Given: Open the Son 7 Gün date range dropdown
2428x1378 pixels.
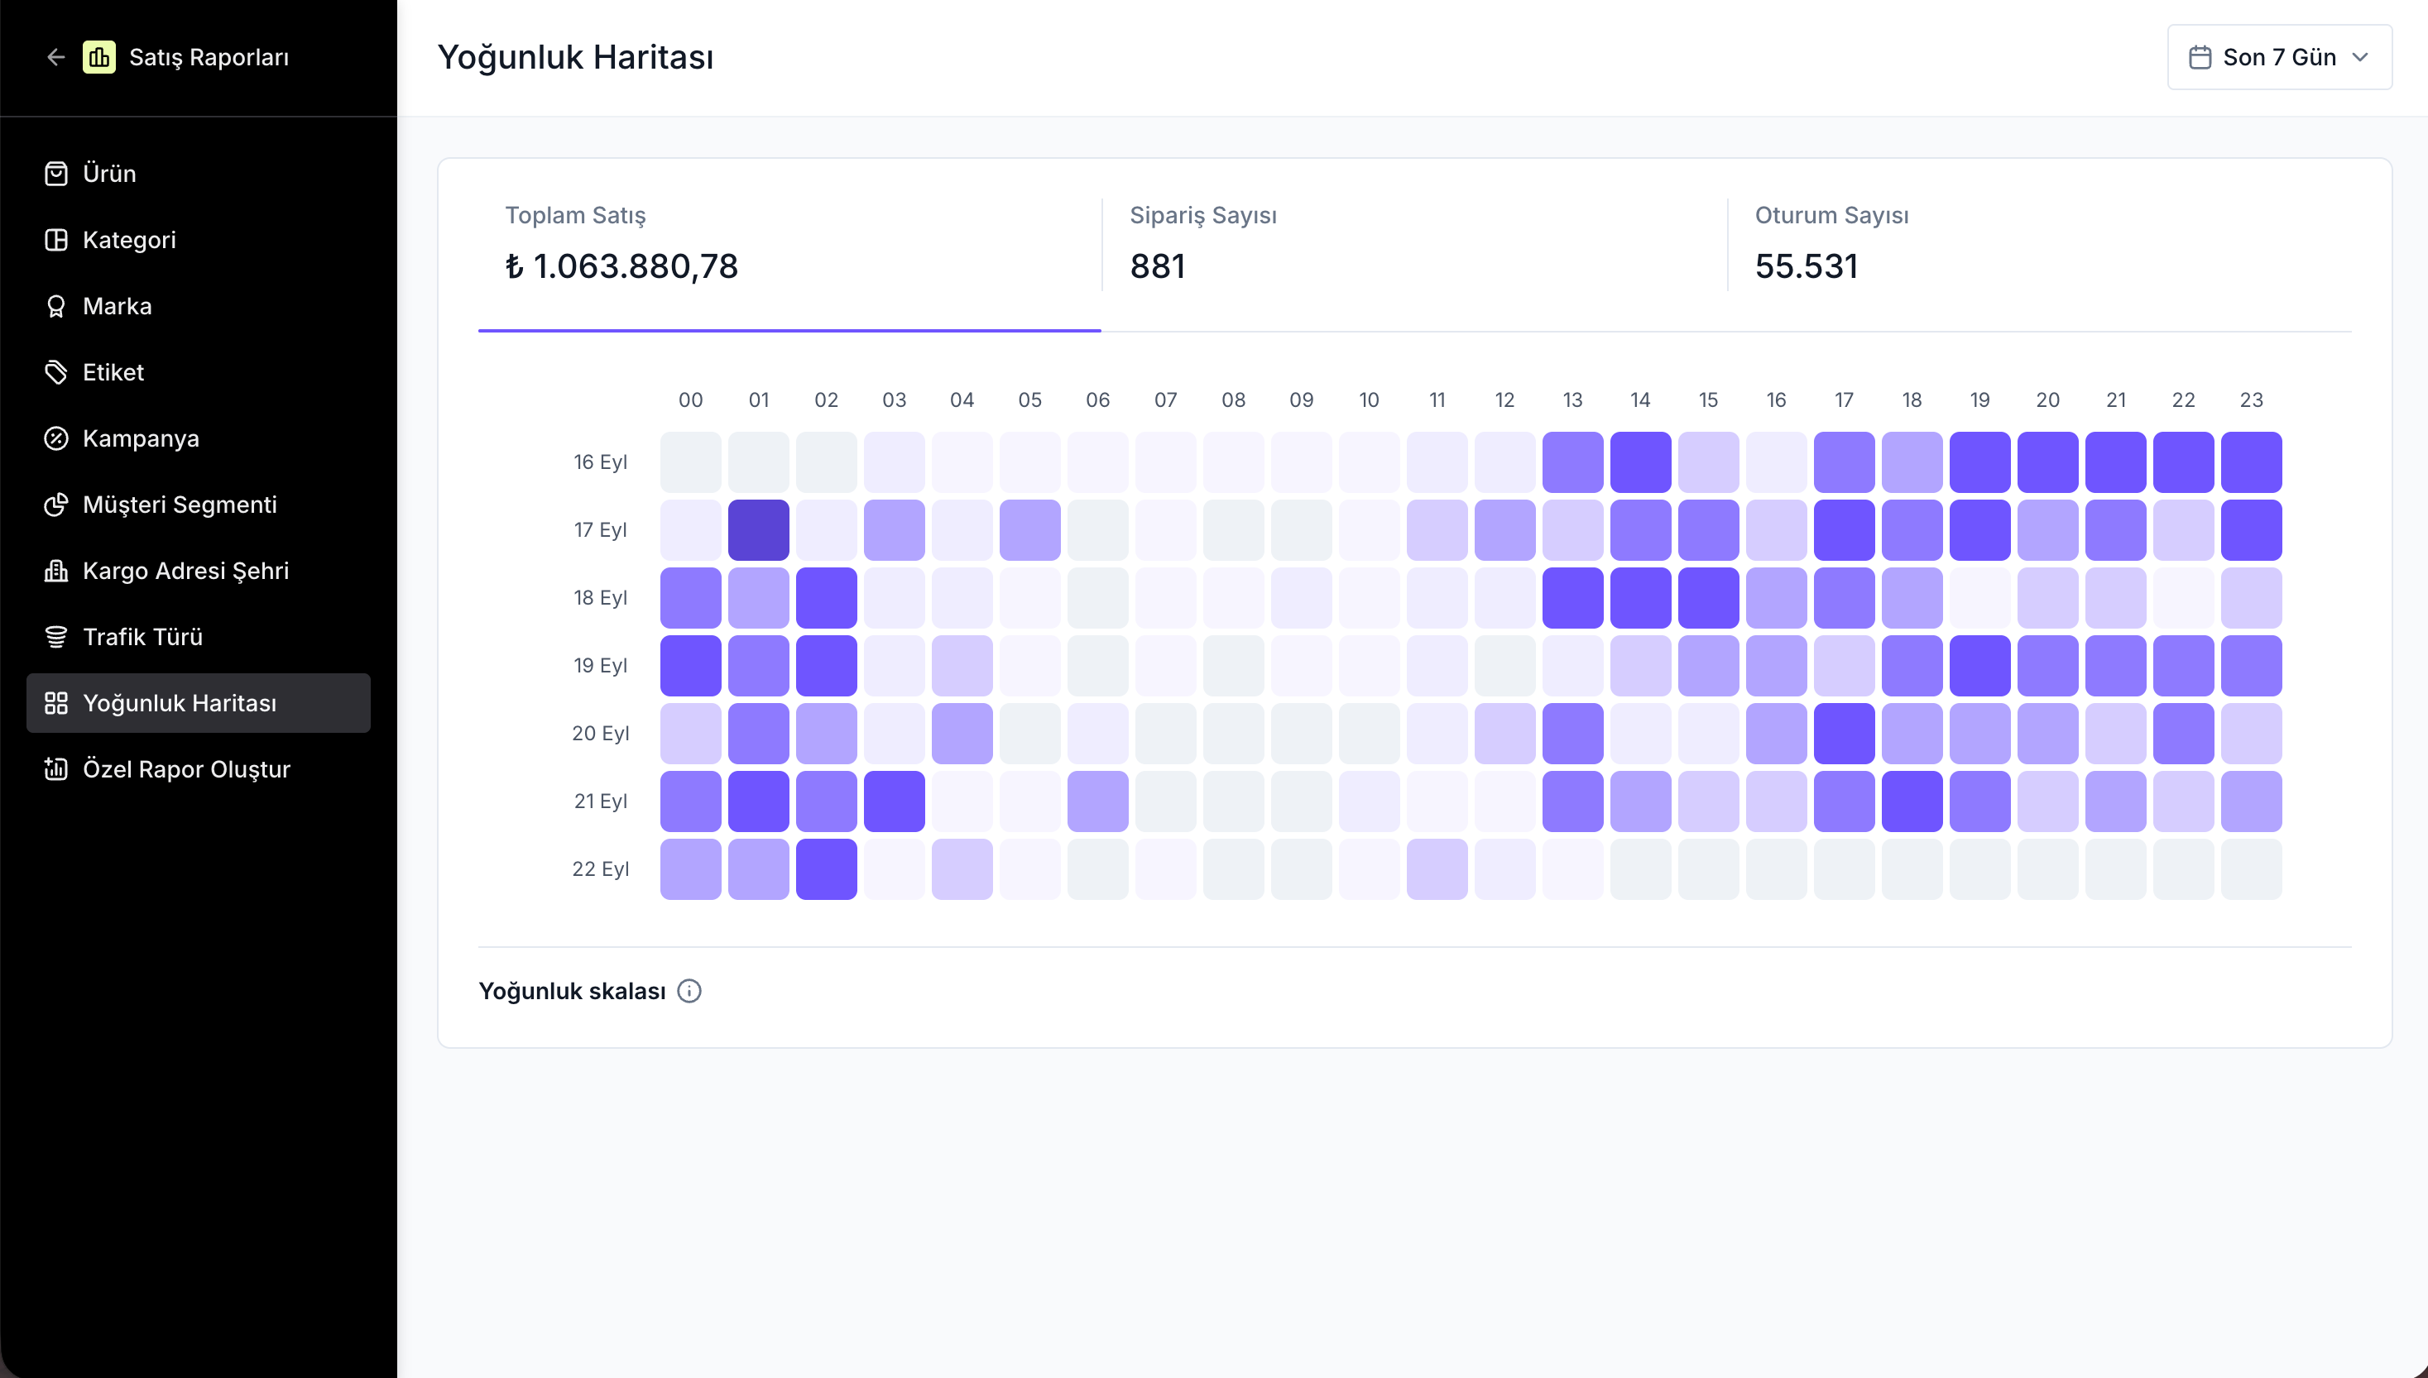Looking at the screenshot, I should click(x=2279, y=58).
